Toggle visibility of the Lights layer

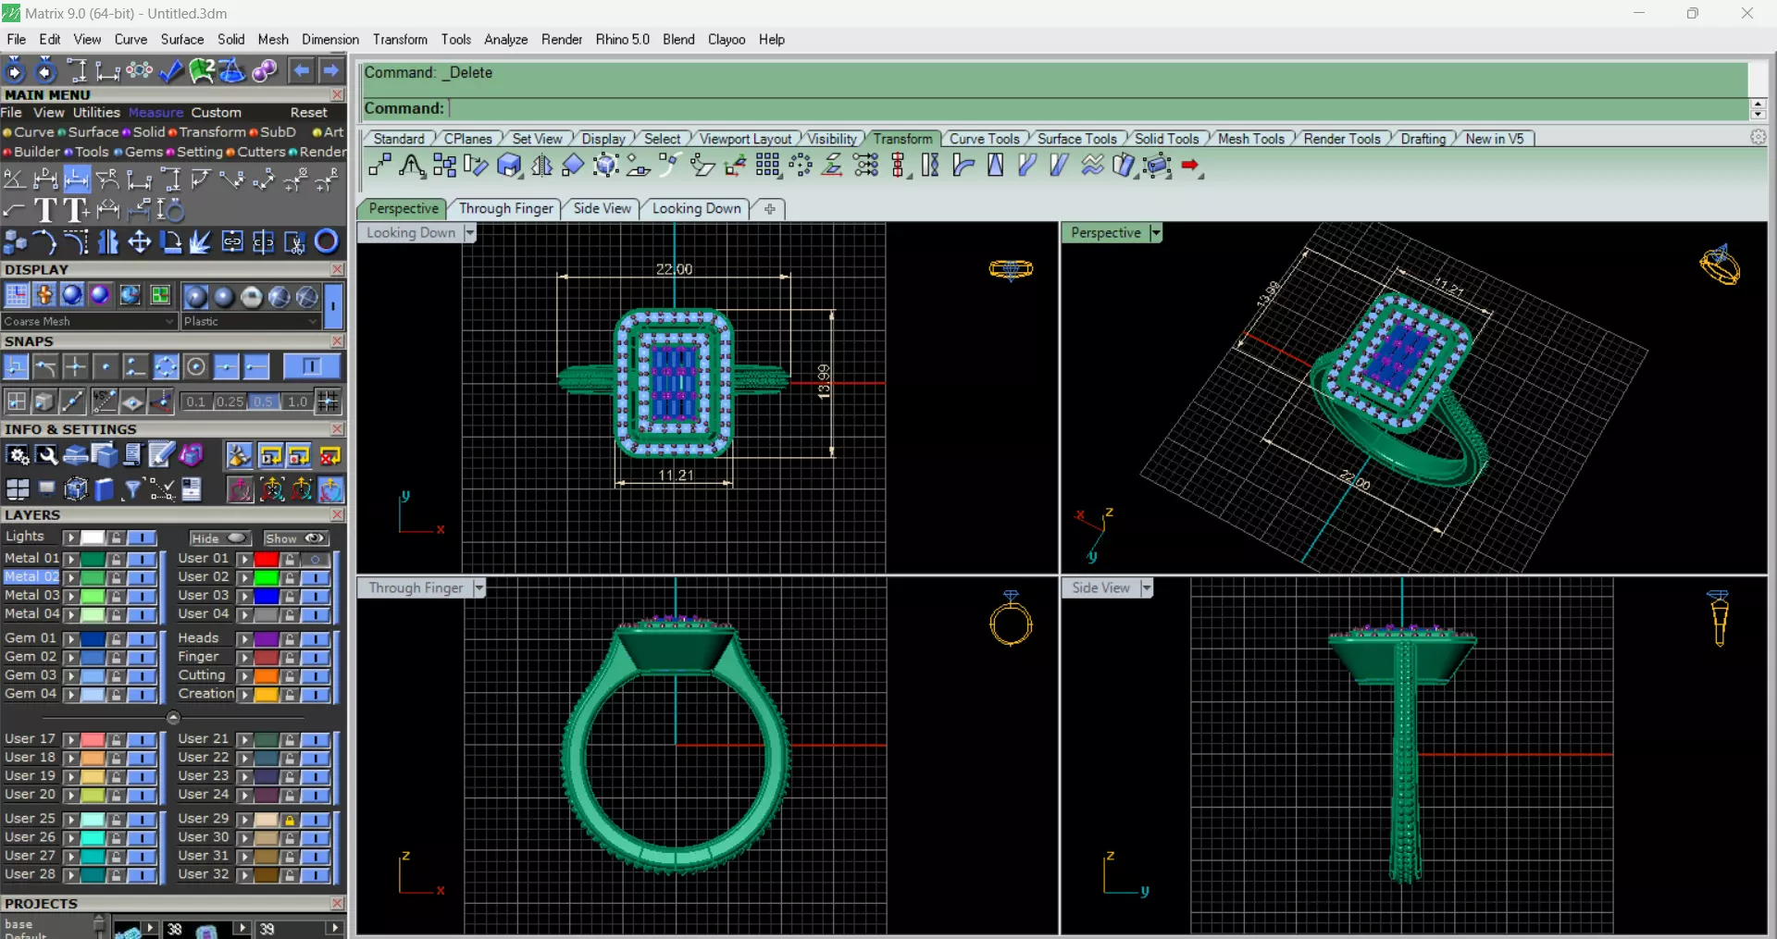coord(142,537)
